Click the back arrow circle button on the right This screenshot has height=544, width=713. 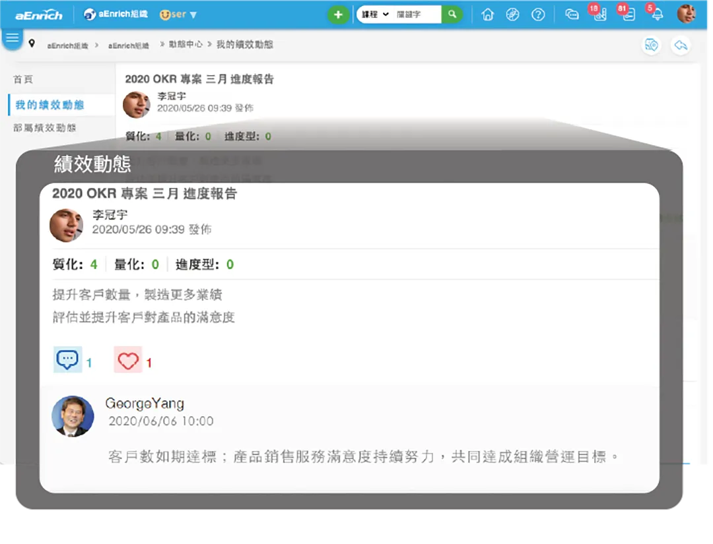[681, 45]
